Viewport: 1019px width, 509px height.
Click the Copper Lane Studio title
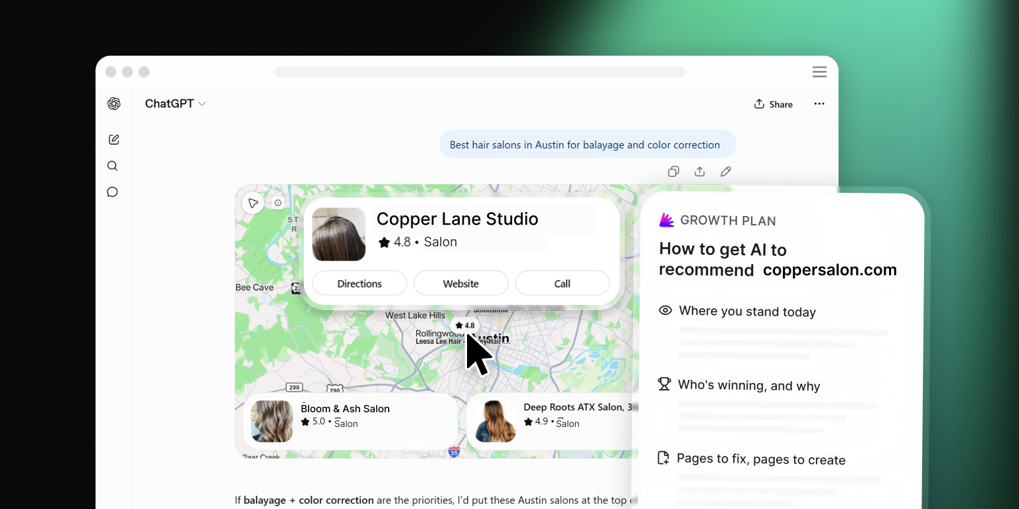(457, 219)
